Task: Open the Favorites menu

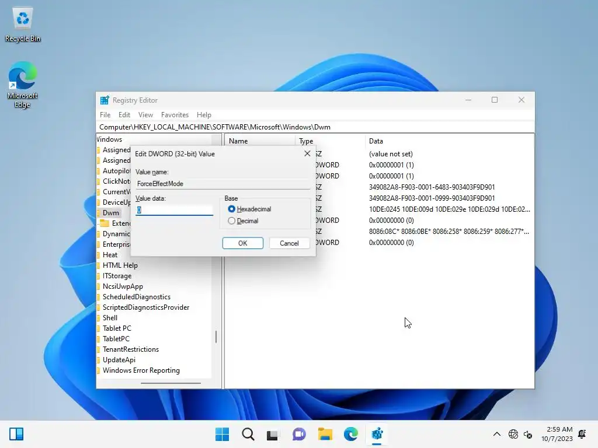Action: [175, 115]
